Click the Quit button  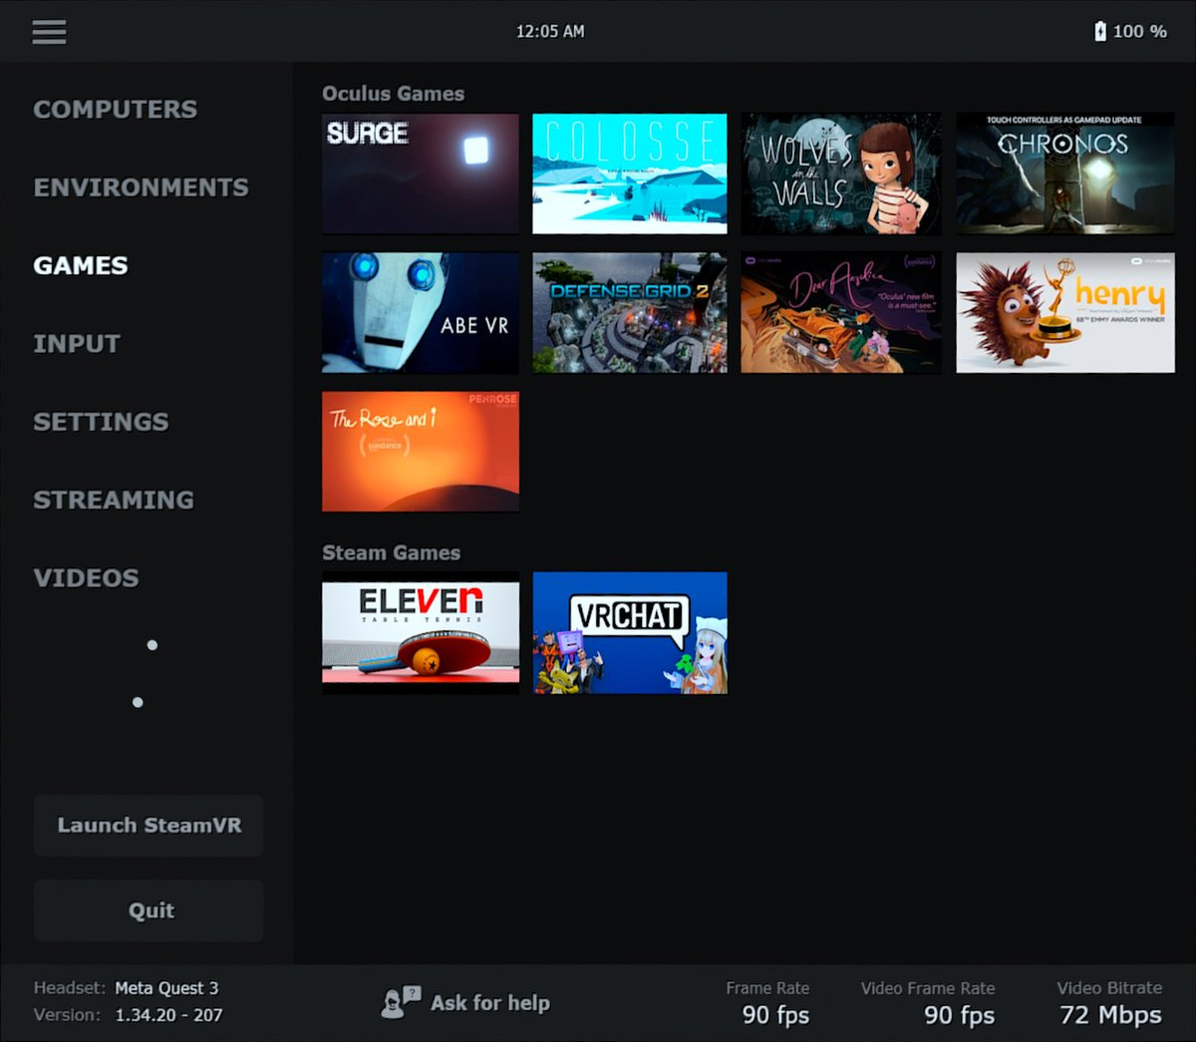pos(149,910)
